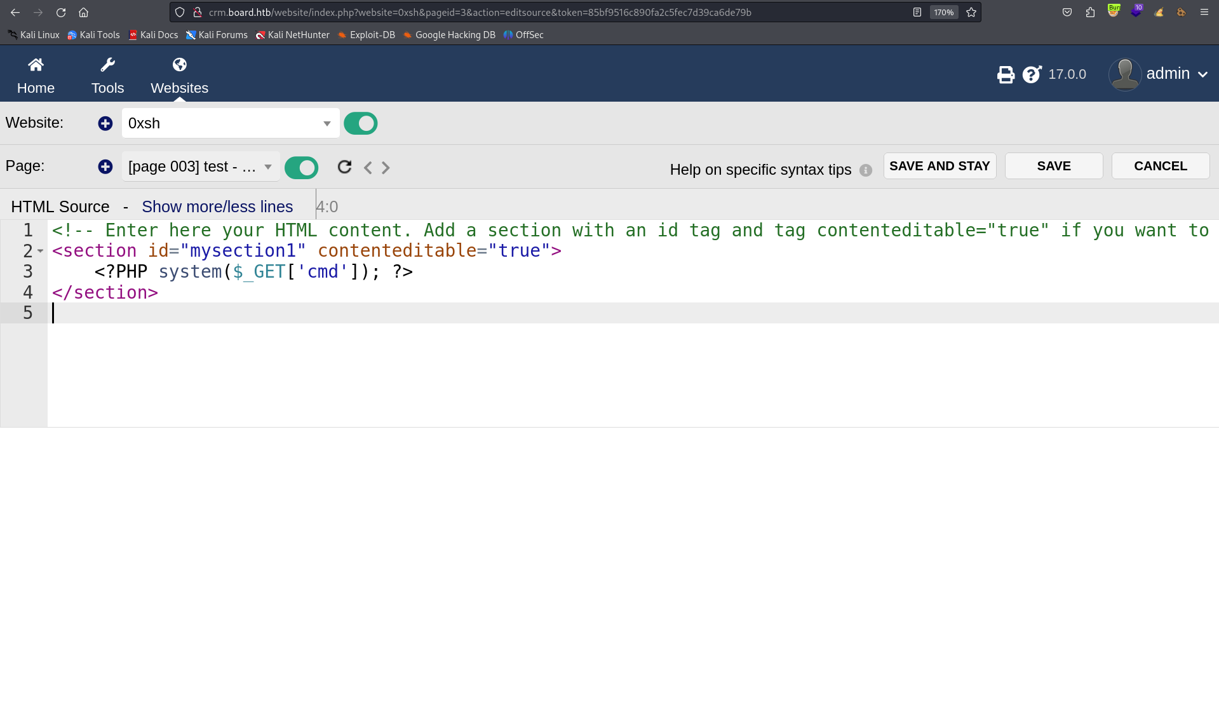Viewport: 1219px width, 711px height.
Task: Go to previous page with left chevron
Action: pos(368,167)
